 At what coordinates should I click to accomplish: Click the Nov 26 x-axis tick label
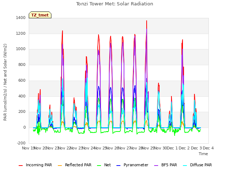(112, 148)
